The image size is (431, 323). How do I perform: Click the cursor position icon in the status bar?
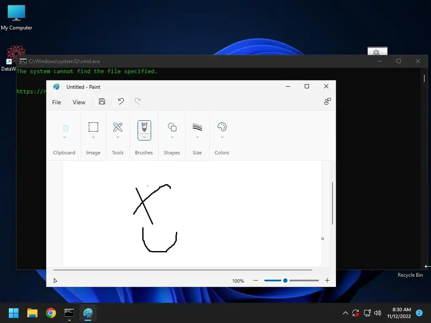pos(55,281)
